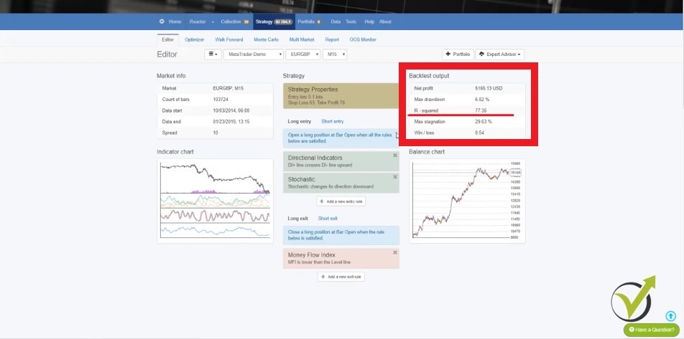Open the Strategy Properties block

pos(341,95)
